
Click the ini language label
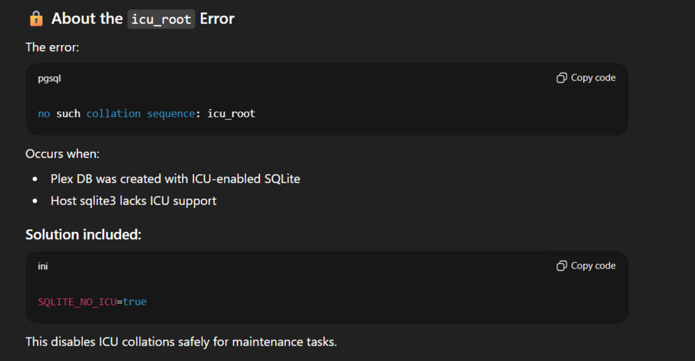click(x=43, y=266)
